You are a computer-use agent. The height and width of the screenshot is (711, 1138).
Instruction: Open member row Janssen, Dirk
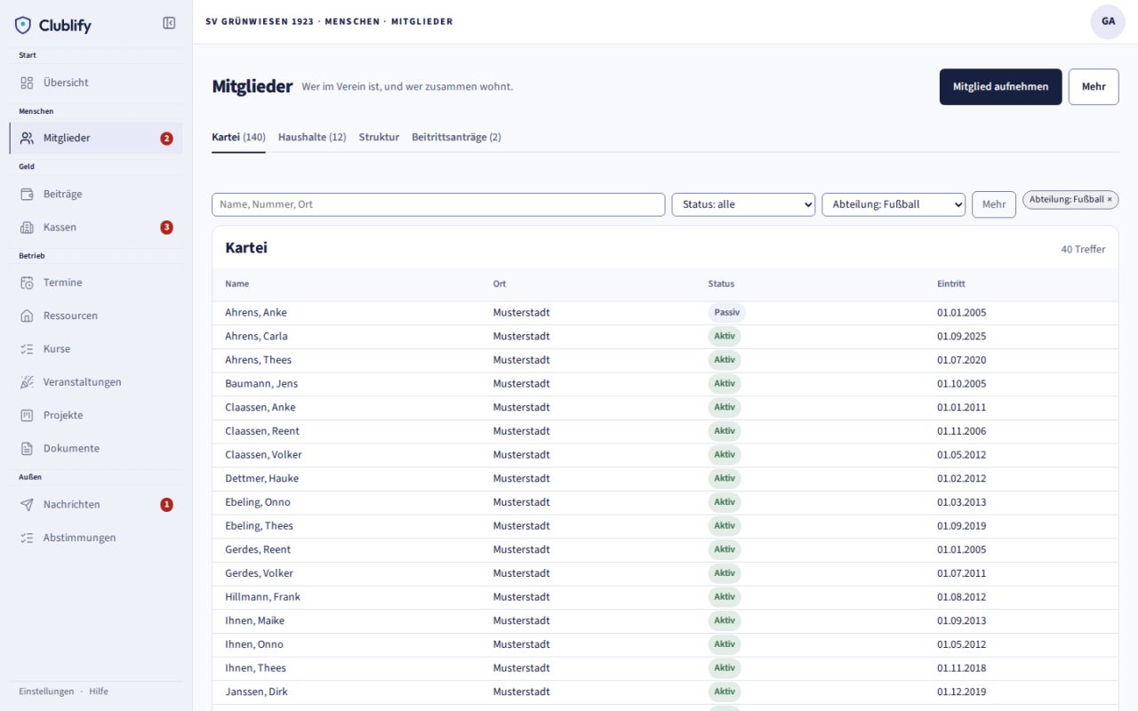click(x=665, y=692)
